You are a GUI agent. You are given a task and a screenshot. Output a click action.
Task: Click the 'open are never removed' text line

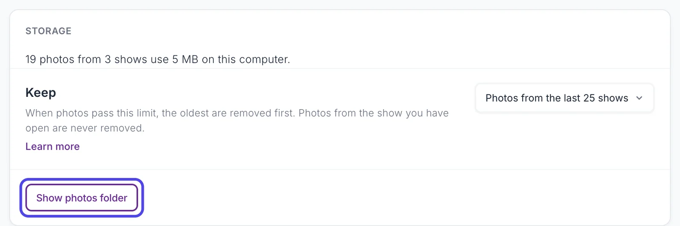85,128
